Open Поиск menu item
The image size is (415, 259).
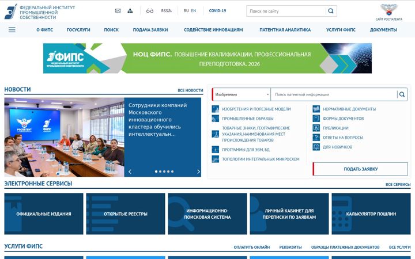111,30
